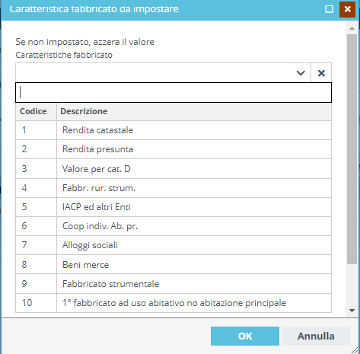360x354 pixels.
Task: Click the vertical scrollbar thumb
Action: pos(352,149)
